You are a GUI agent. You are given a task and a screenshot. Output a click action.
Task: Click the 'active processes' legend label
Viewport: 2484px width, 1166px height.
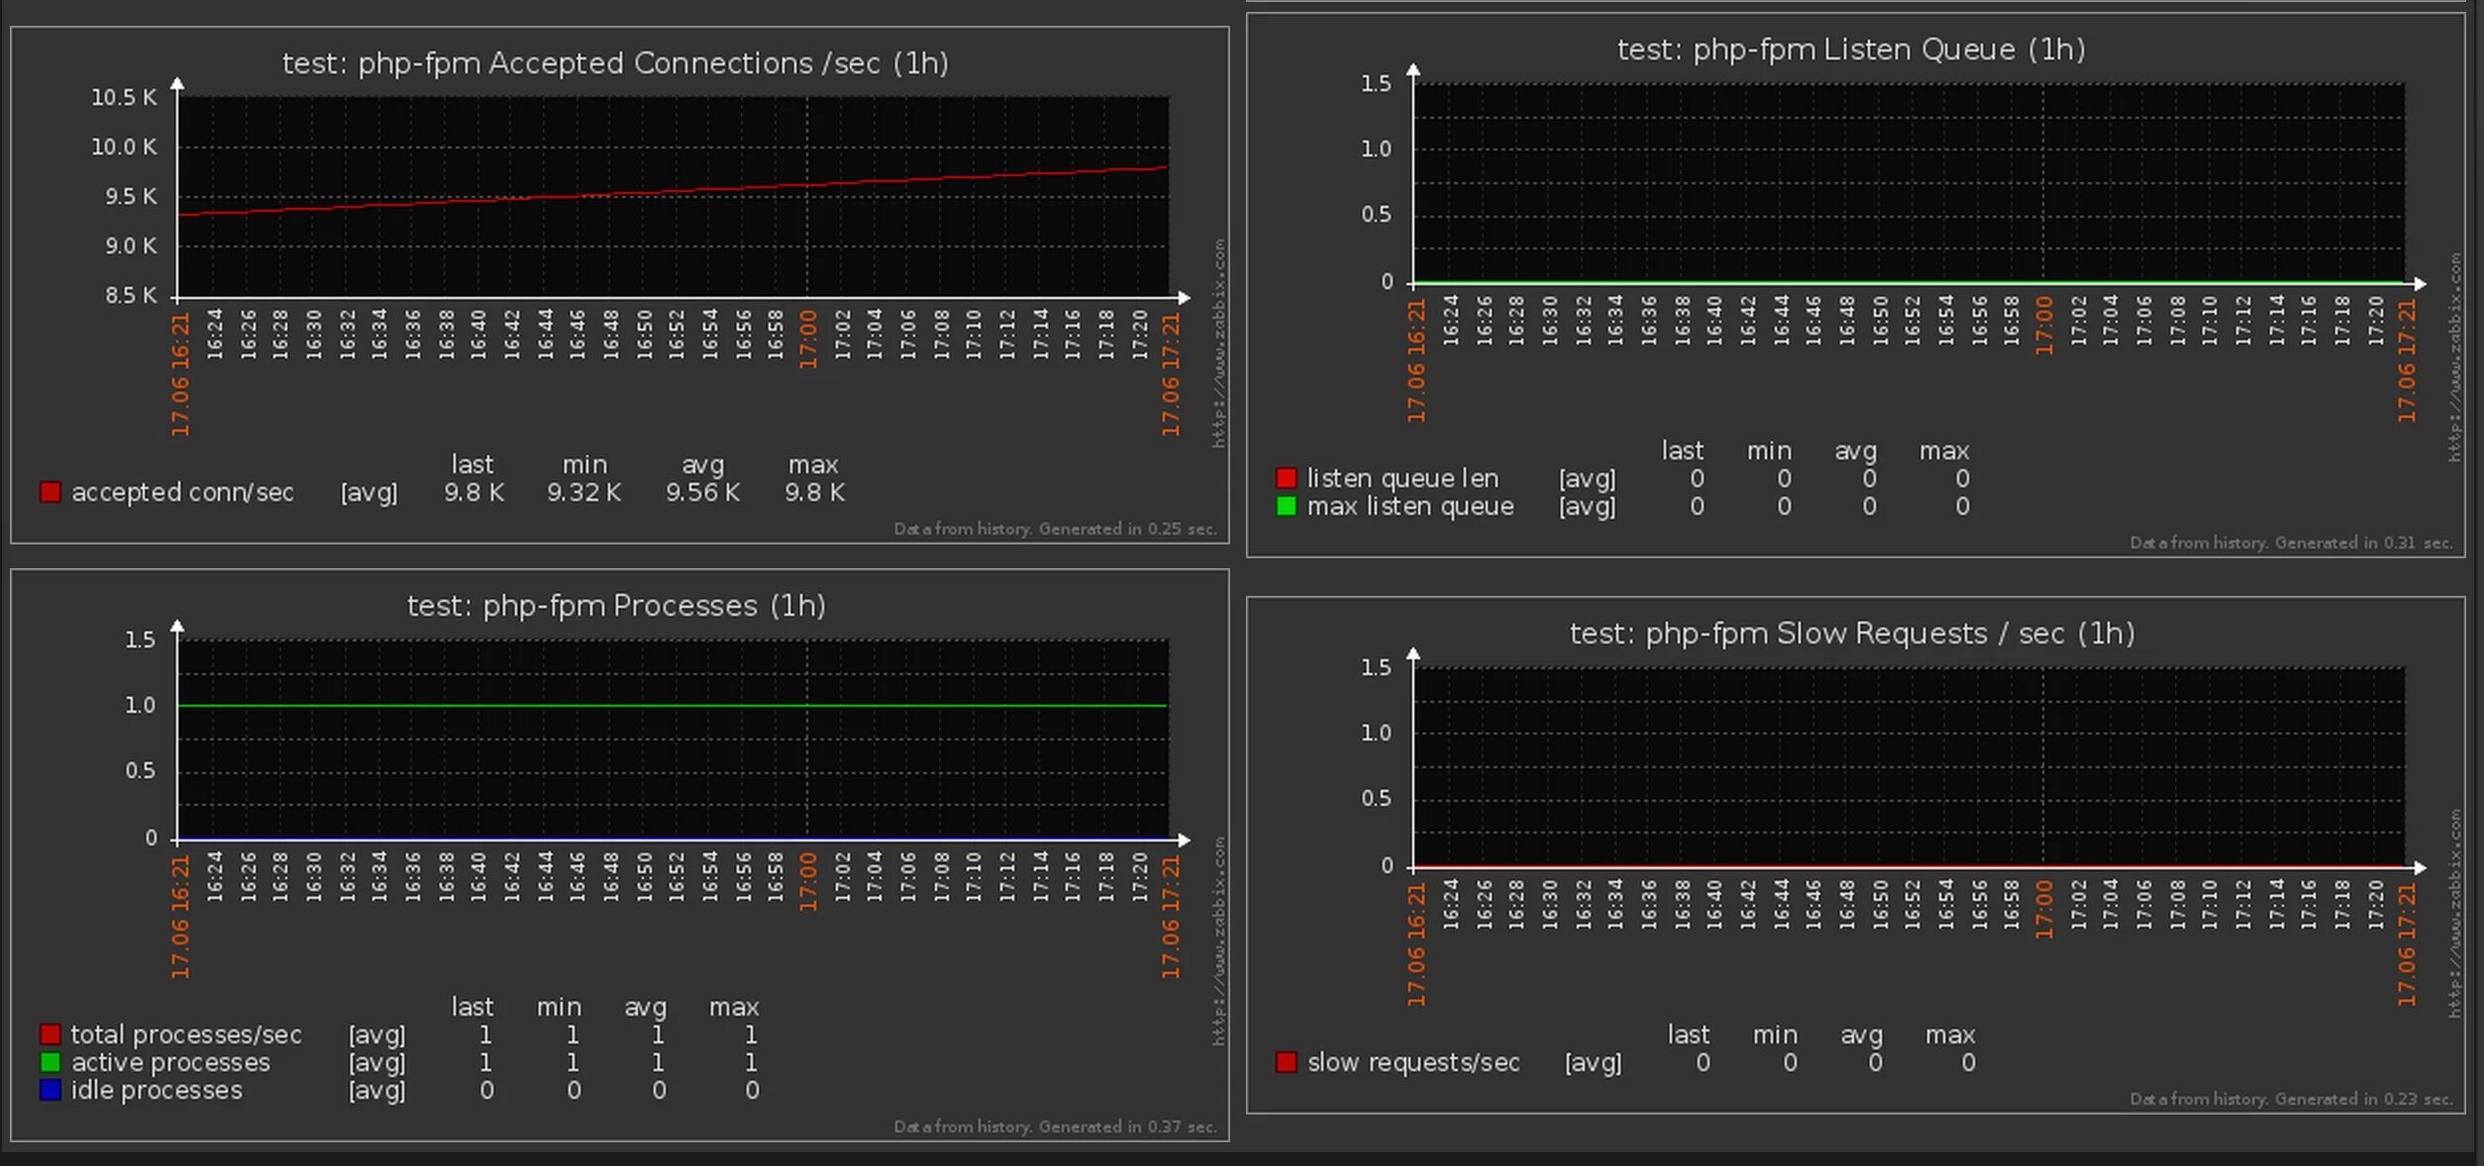pos(170,1062)
